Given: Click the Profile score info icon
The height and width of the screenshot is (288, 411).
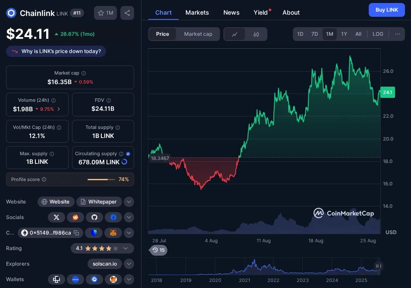Looking at the screenshot, I should (x=44, y=179).
